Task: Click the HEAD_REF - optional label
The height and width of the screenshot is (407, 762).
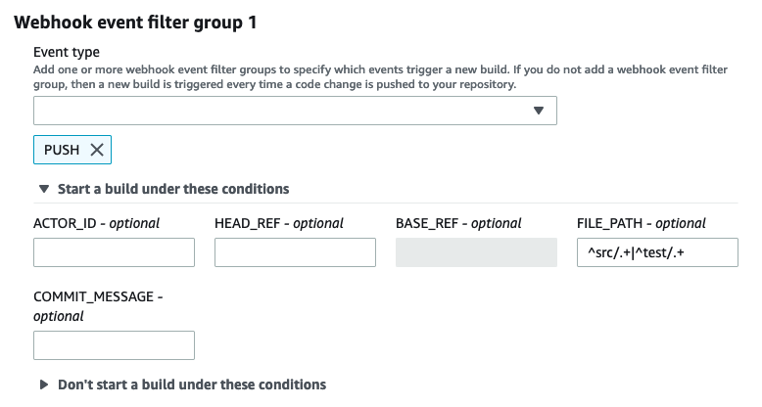Action: (278, 223)
